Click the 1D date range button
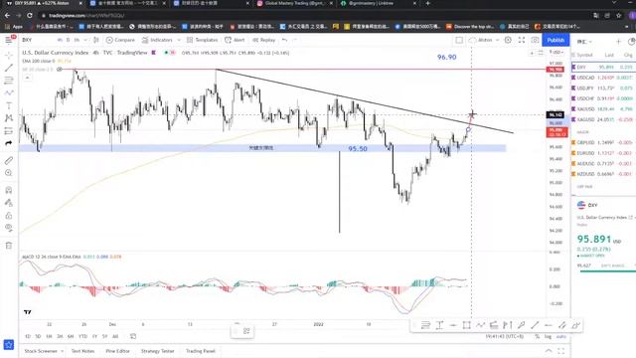 coord(28,336)
